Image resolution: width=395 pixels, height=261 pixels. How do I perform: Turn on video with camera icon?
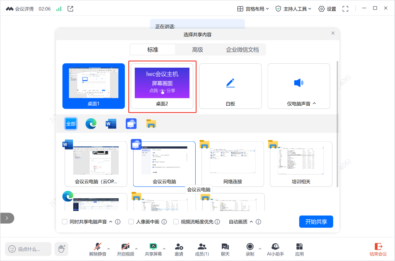pos(125,247)
